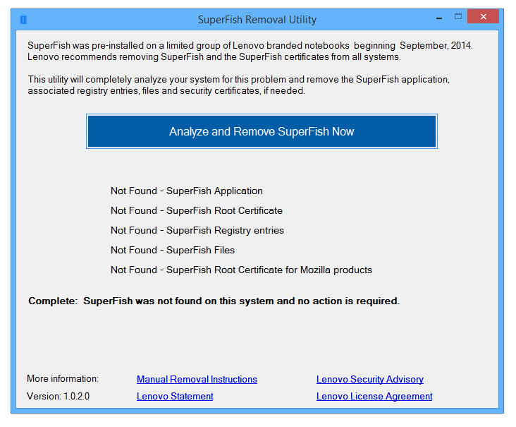The image size is (516, 427).
Task: Maximize the SuperFish Removal Utility window
Action: pos(458,16)
